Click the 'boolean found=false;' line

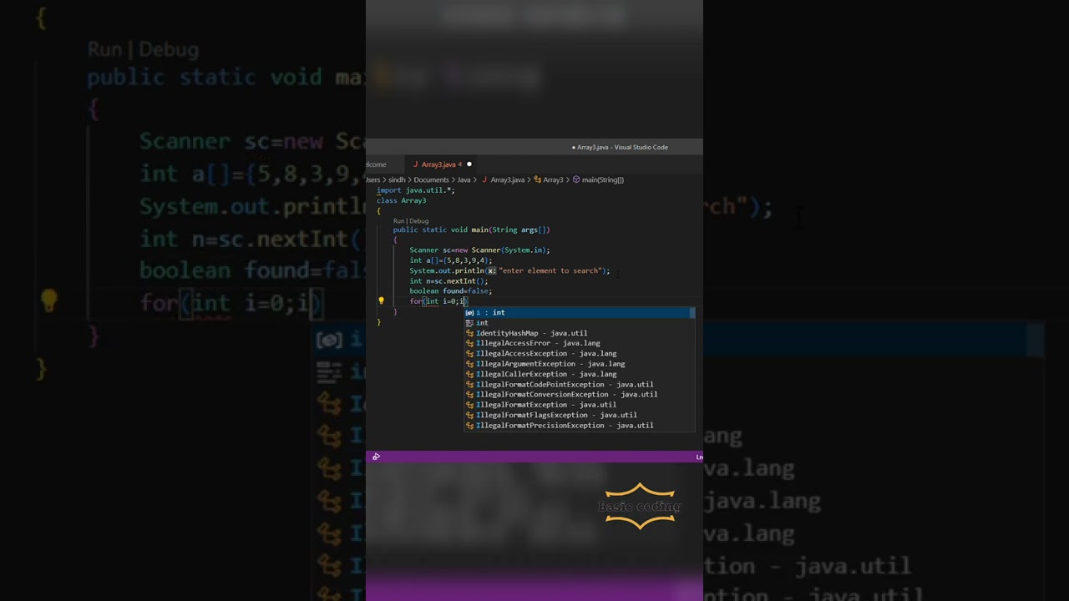(451, 290)
